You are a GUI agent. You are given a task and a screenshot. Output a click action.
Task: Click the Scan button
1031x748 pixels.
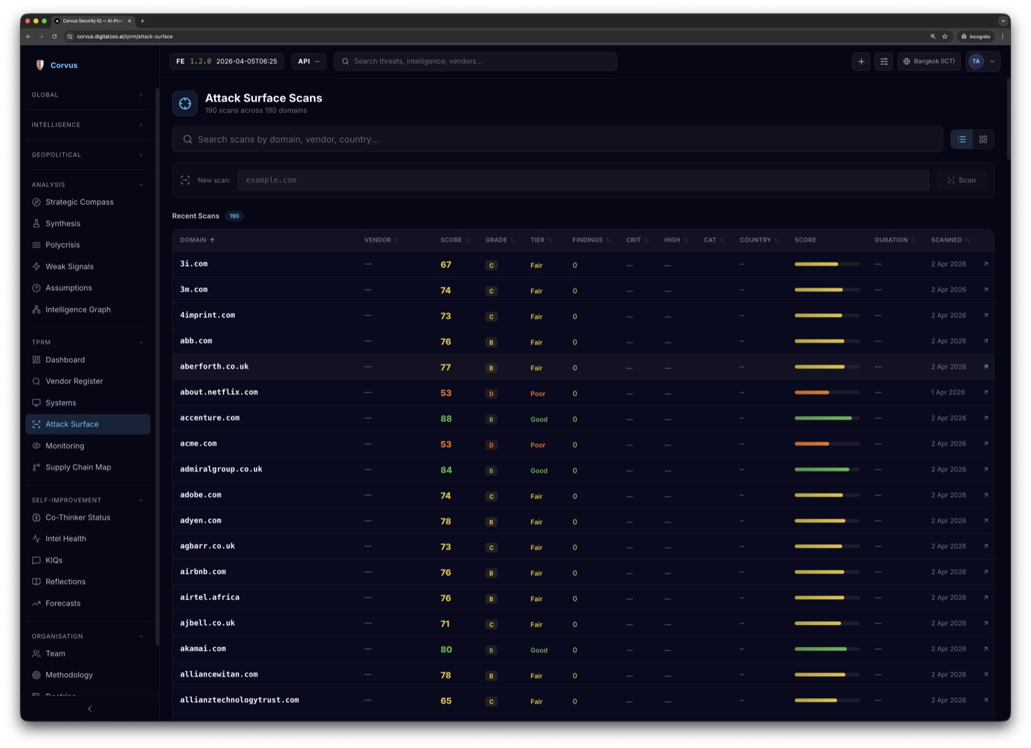point(961,180)
